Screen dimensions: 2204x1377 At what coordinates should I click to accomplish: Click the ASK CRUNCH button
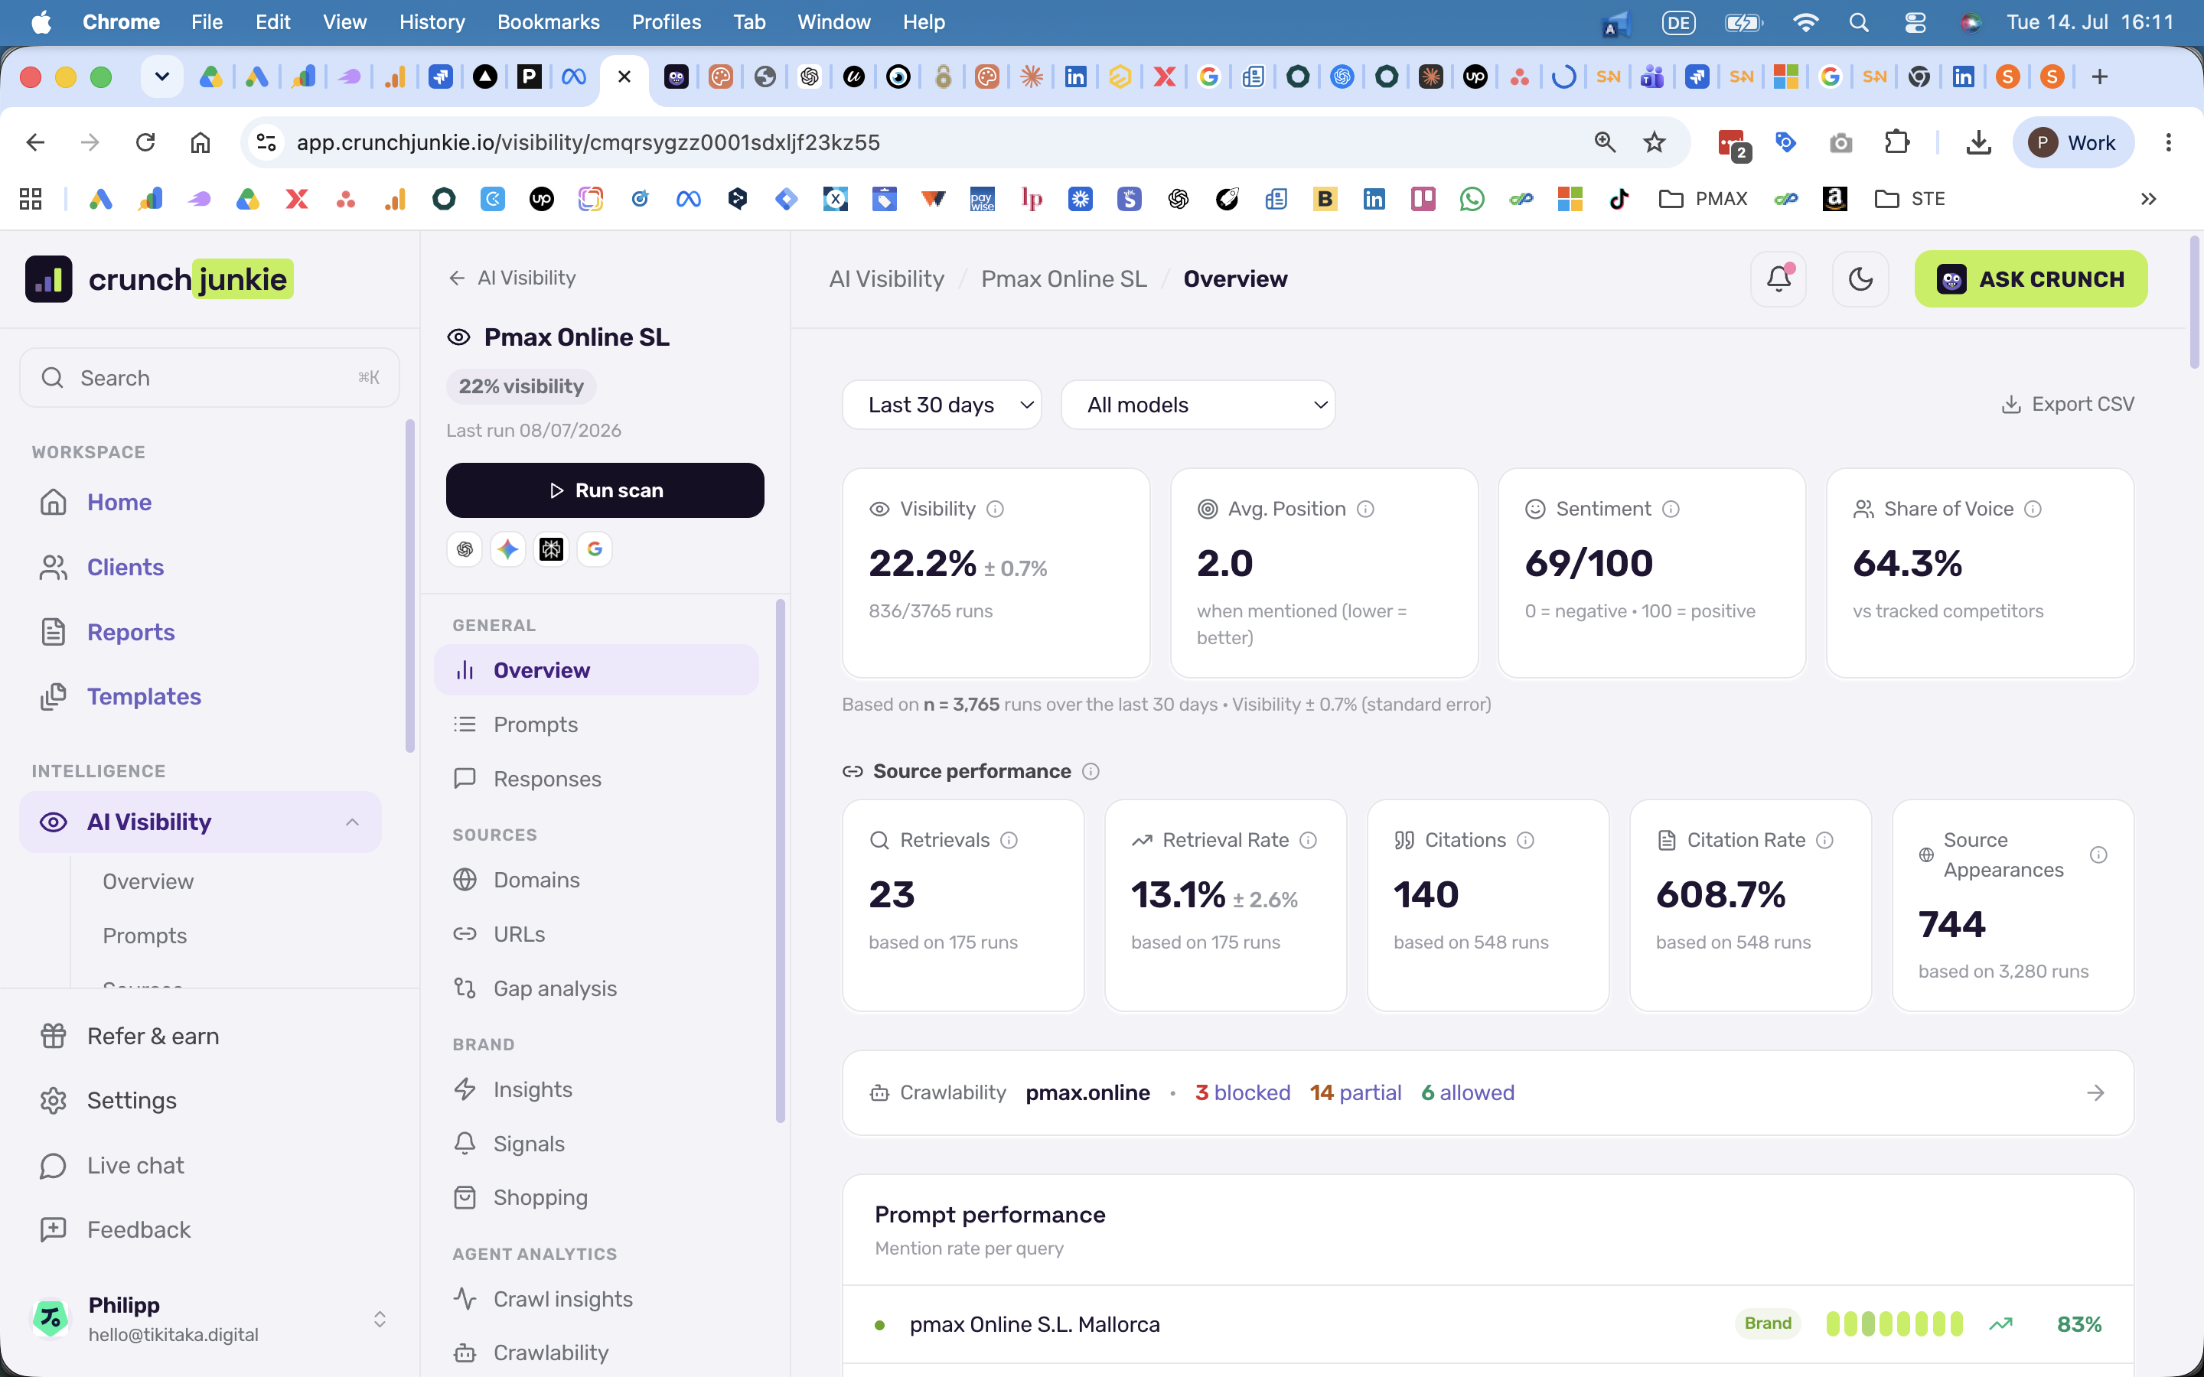click(2031, 278)
